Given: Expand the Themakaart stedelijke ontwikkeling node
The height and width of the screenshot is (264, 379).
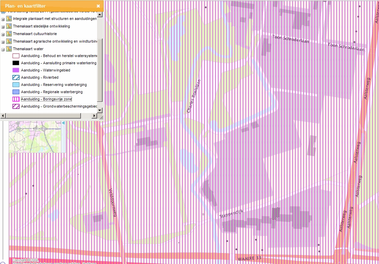Looking at the screenshot, I should [x=3, y=27].
